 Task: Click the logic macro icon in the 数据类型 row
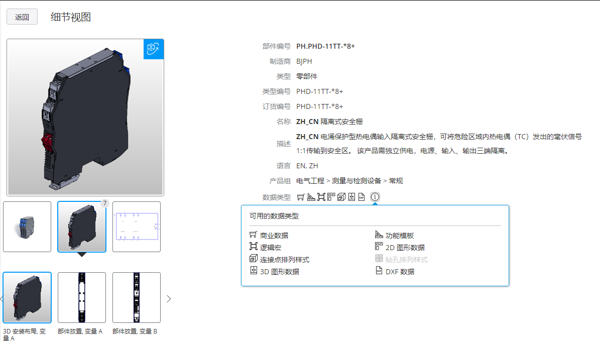click(x=321, y=197)
